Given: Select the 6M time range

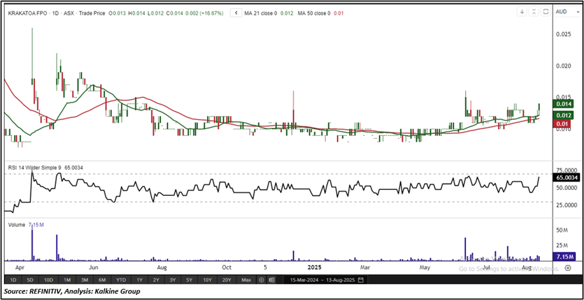Looking at the screenshot, I should pyautogui.click(x=102, y=280).
